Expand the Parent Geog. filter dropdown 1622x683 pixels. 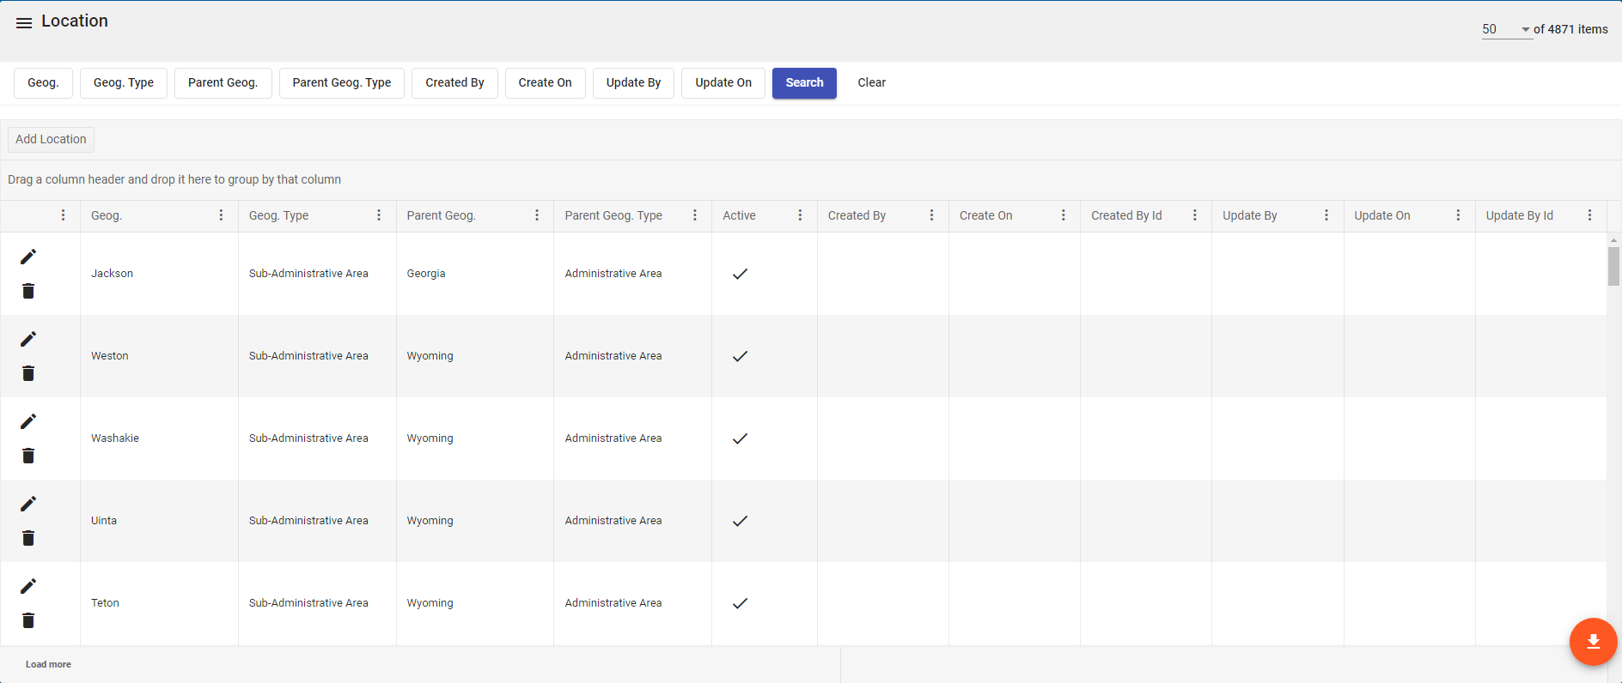tap(223, 83)
